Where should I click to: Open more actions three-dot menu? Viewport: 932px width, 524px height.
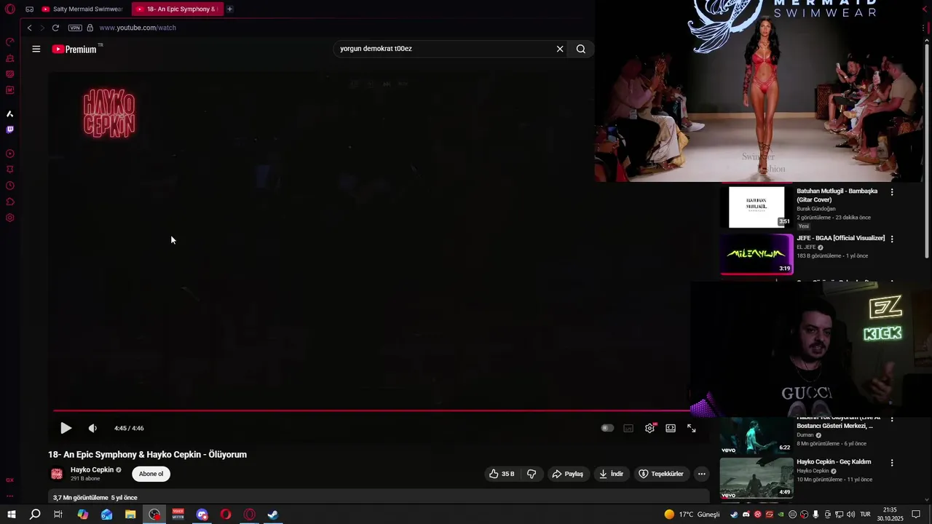tap(702, 474)
